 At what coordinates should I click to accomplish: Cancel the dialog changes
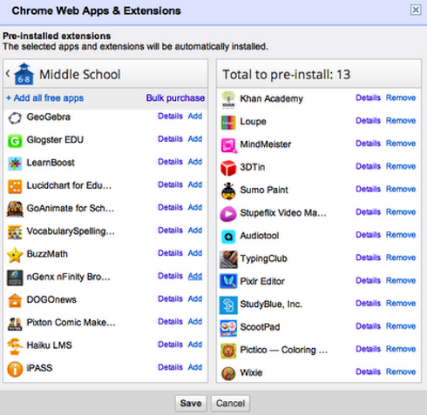click(x=230, y=403)
